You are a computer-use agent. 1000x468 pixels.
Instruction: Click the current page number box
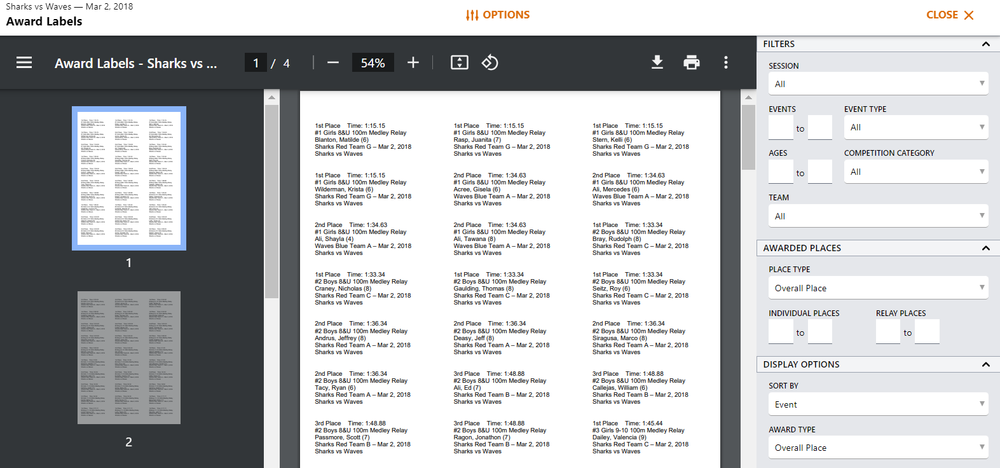(x=256, y=63)
